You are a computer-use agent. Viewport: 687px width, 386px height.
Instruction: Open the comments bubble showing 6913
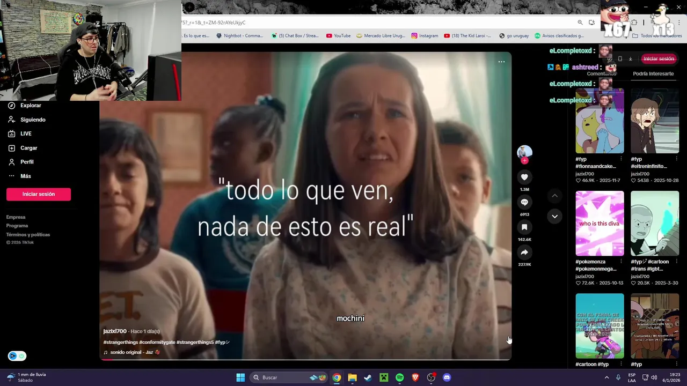coord(524,202)
